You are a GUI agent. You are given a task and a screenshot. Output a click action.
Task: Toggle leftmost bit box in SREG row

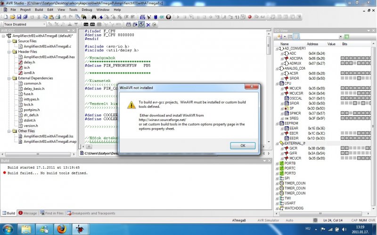coord(343,118)
